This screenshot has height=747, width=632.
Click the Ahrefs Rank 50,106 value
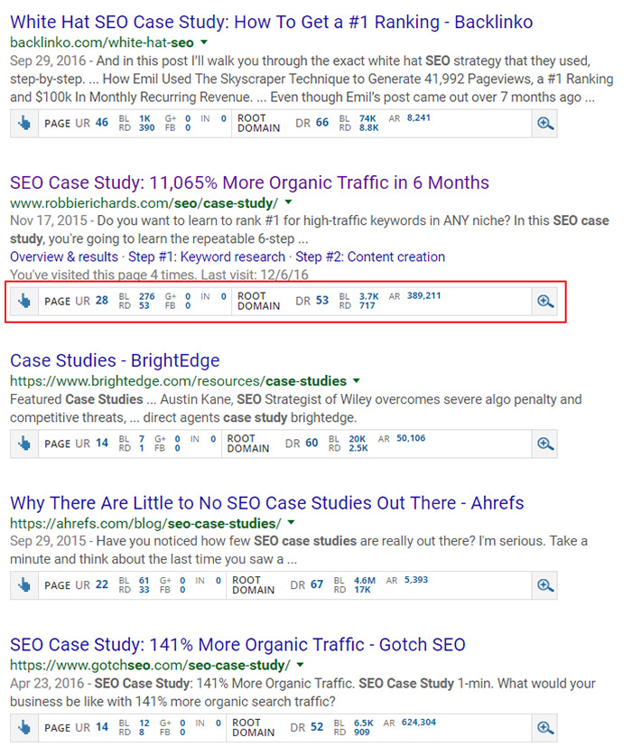[x=411, y=438]
